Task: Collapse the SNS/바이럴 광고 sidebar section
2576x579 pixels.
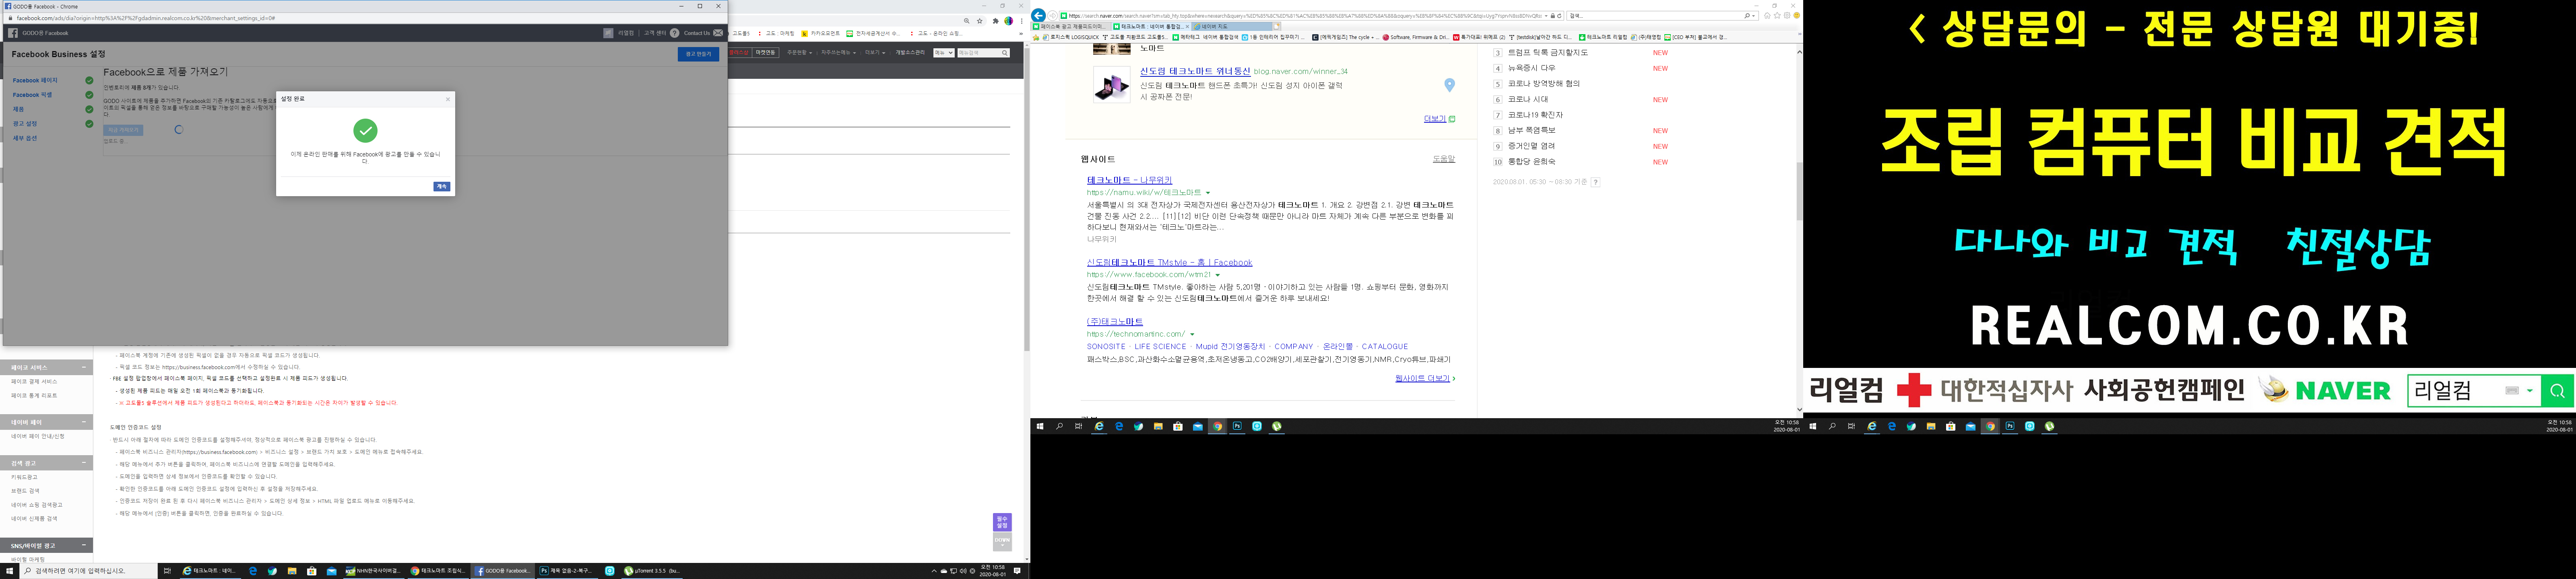Action: coord(84,546)
